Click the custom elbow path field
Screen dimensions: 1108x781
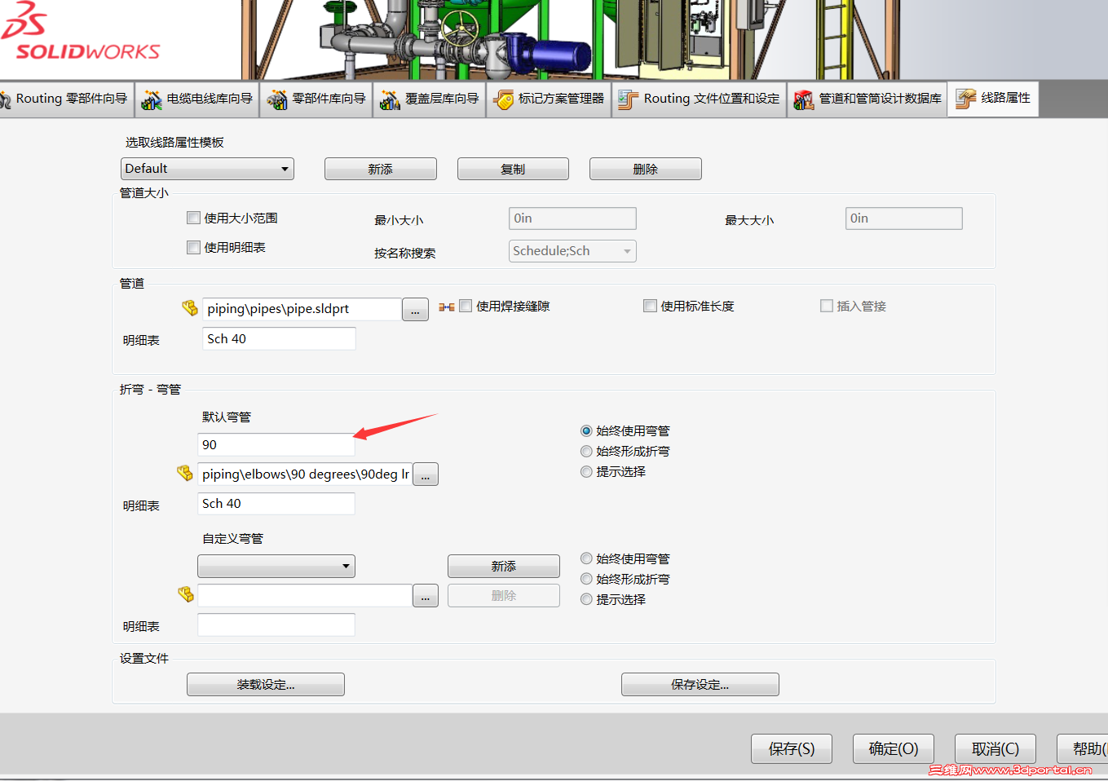click(305, 595)
